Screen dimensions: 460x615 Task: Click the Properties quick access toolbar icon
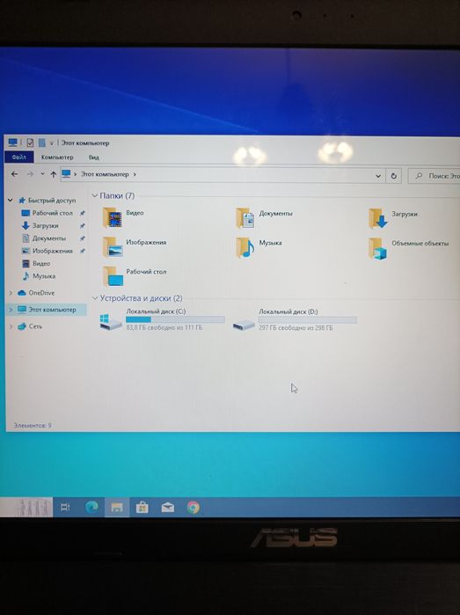click(x=30, y=143)
